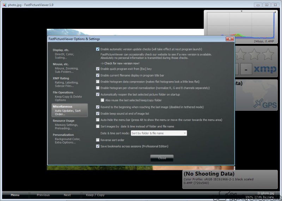This screenshot has width=282, height=201.
Task: Click the xmp icon in rating panel
Action: point(265,69)
